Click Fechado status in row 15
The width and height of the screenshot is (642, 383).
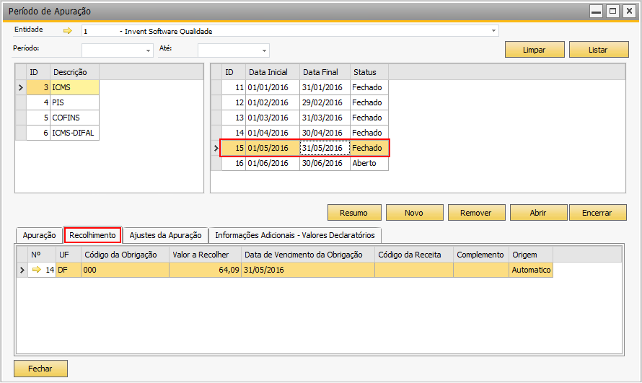pyautogui.click(x=369, y=148)
